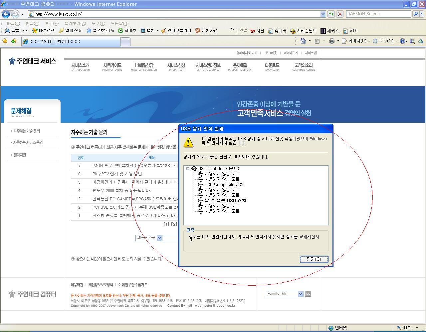Image resolution: width=426 pixels, height=332 pixels.
Task: Click the 고객의소리 navigation link
Action: tap(304, 67)
